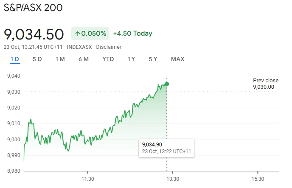Viewport: 292px width, 188px height.
Task: Click the green current-price dot on chart
Action: pyautogui.click(x=167, y=84)
